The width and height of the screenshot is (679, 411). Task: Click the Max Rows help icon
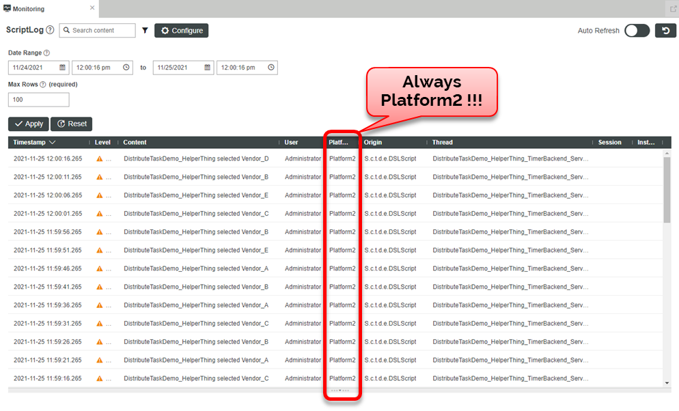[43, 85]
